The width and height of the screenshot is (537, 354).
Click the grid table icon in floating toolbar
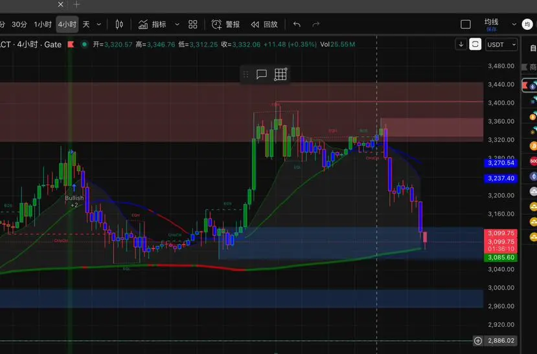(280, 74)
